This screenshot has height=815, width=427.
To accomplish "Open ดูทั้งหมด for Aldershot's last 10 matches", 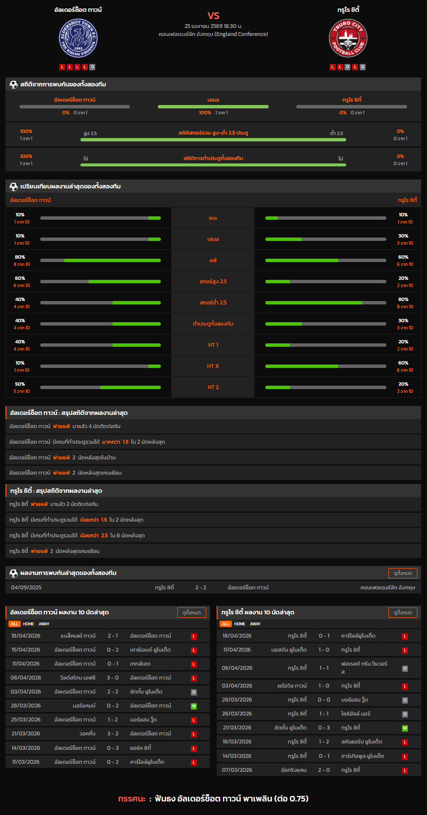I will click(191, 612).
